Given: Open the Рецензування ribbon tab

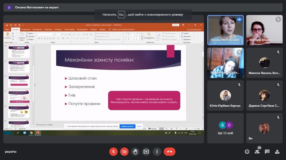Looking at the screenshot, I should tap(82, 29).
